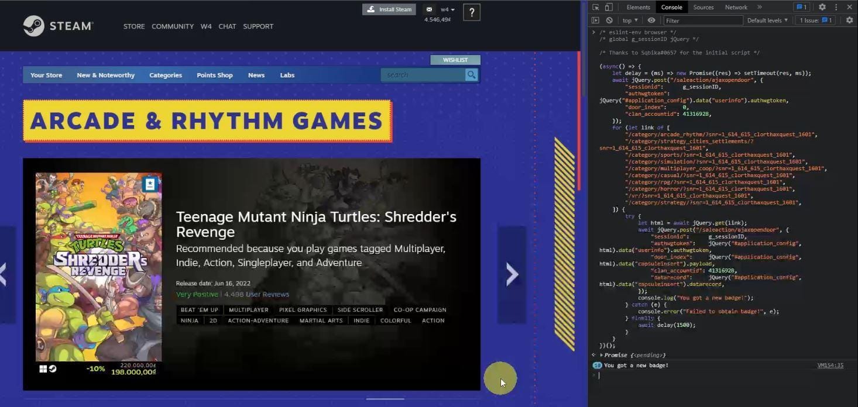Viewport: 858px width, 407px height.
Task: Click the Install Steam button
Action: [389, 9]
